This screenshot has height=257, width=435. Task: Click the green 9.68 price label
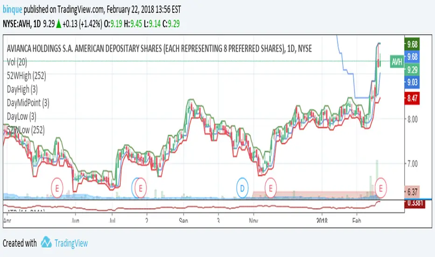[412, 44]
